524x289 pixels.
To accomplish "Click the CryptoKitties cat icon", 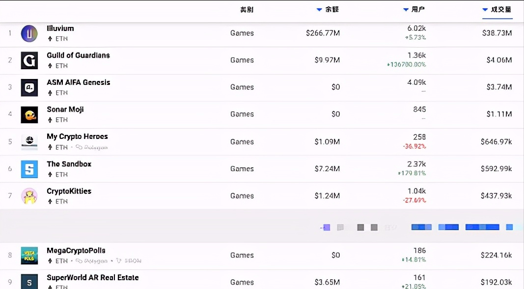I will coord(29,196).
